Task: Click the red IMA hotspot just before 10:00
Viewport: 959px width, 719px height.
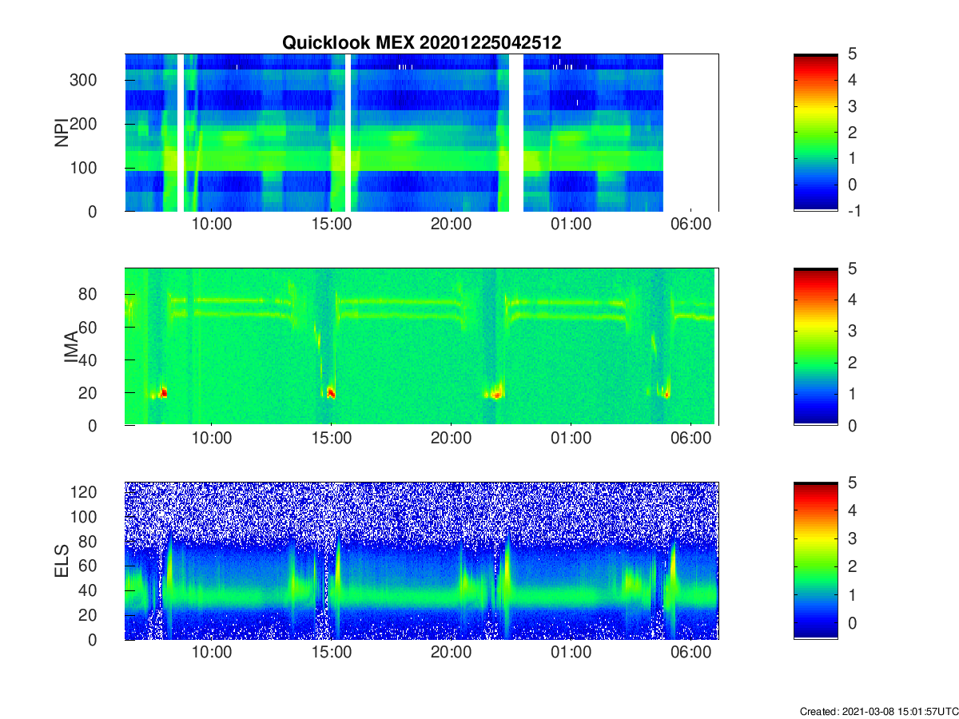Action: (x=163, y=392)
